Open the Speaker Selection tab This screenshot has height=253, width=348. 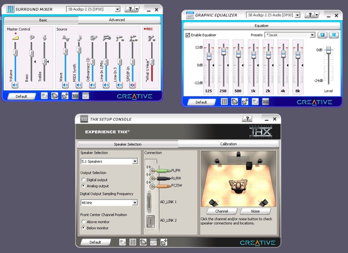(x=128, y=144)
